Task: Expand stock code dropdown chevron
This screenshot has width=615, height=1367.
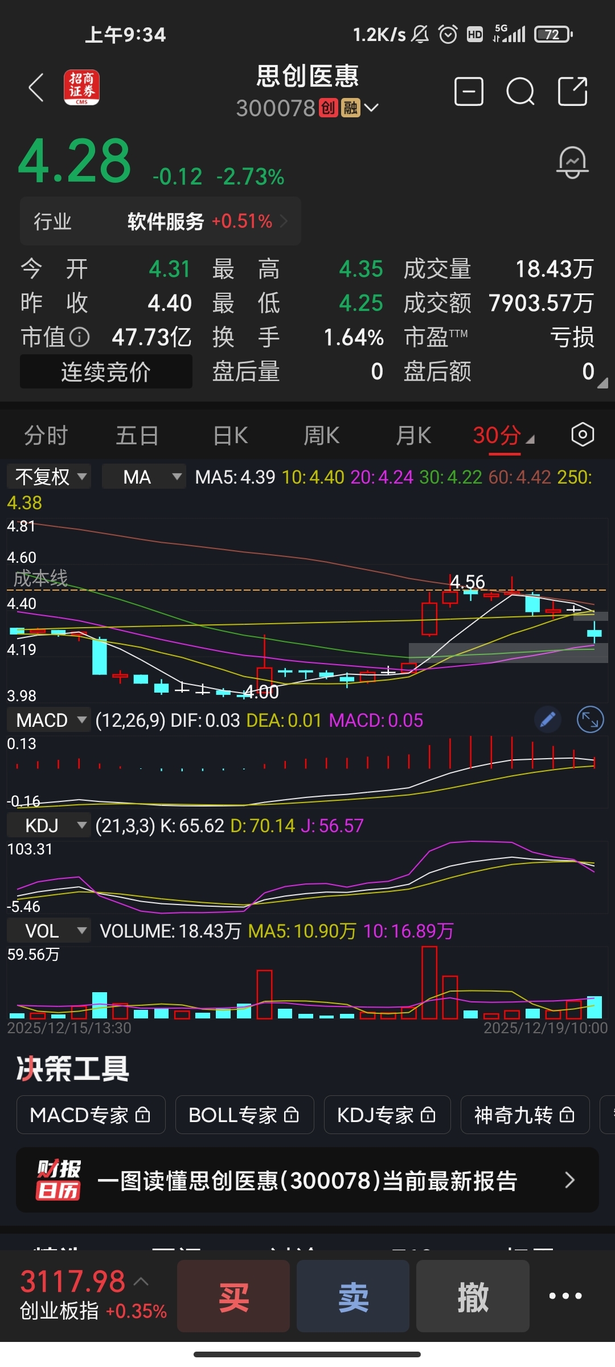Action: [371, 108]
